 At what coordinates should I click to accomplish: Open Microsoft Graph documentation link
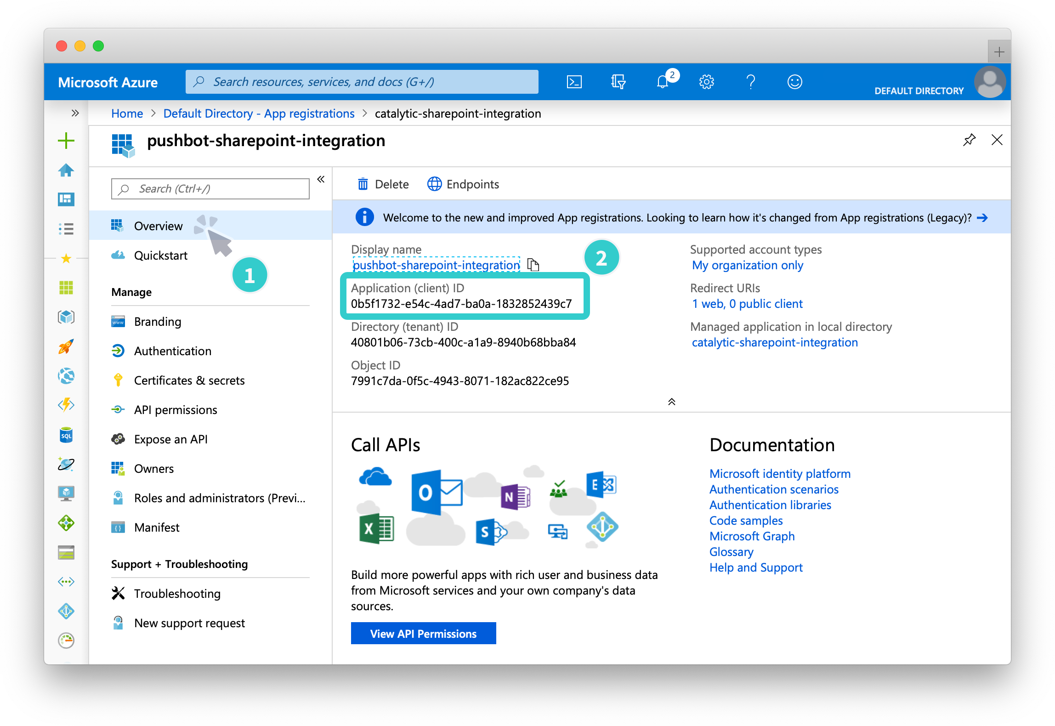pyautogui.click(x=752, y=536)
